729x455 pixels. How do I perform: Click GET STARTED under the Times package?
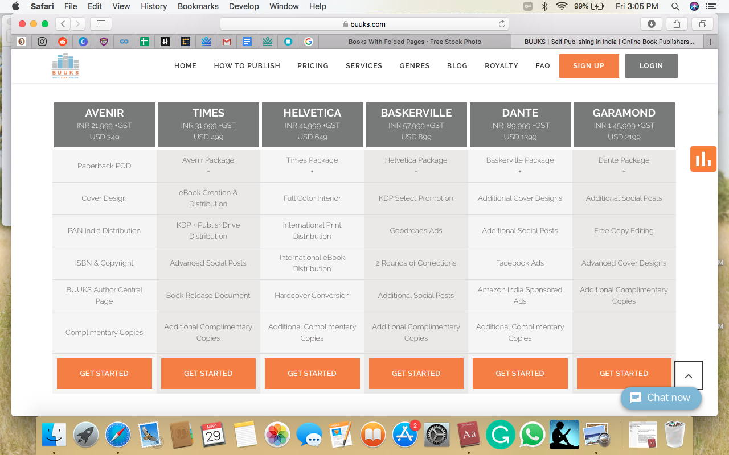[208, 374]
